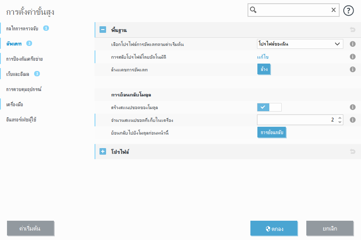Viewport: 361px width, 240px height.
Task: Open การควบคุมอุปกรณ์ in the sidebar
Action: 24,89
